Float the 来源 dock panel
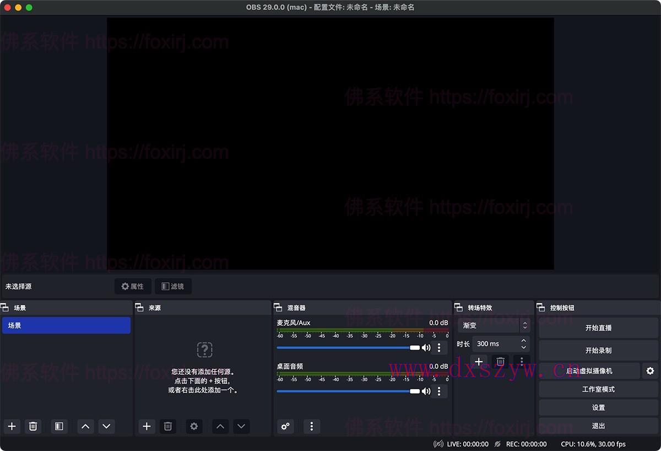This screenshot has height=451, width=661. pos(139,308)
